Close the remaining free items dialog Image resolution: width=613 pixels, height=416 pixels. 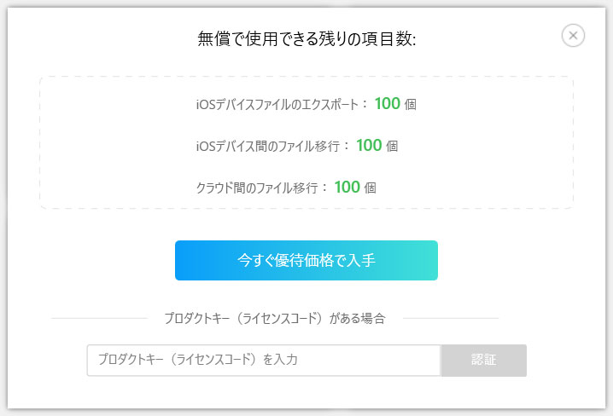click(x=573, y=35)
